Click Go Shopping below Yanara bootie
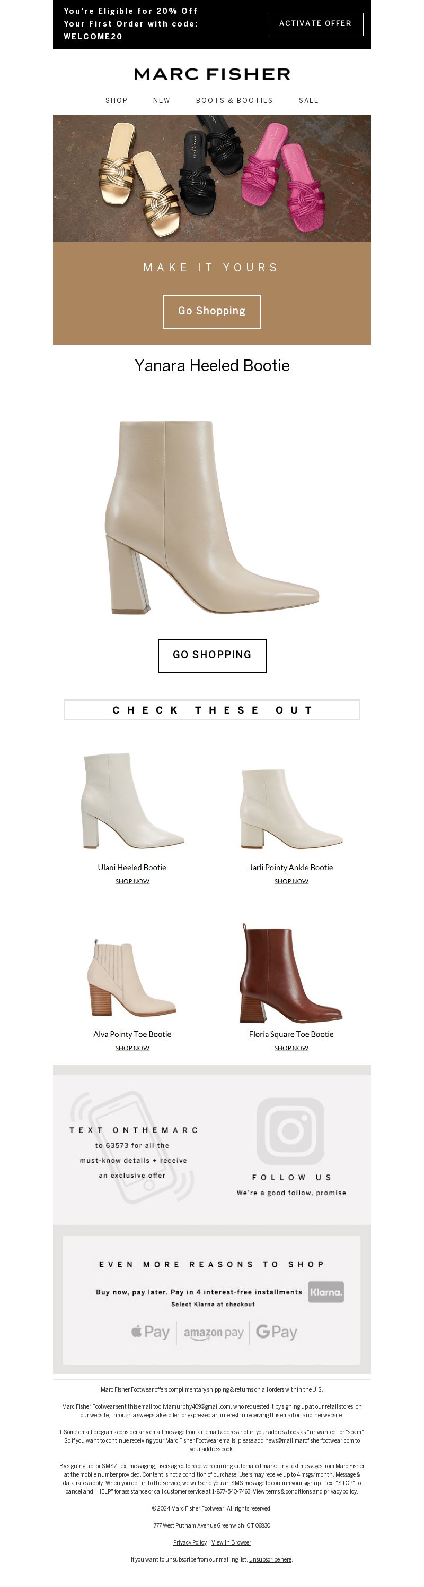This screenshot has height=1587, width=424. tap(211, 655)
